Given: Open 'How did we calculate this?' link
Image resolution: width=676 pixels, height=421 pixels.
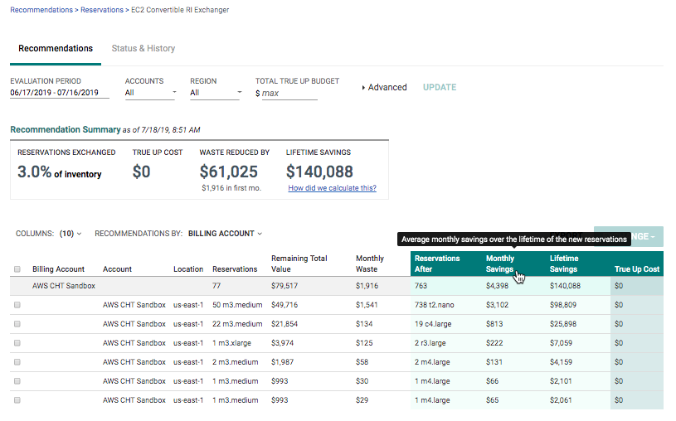Looking at the screenshot, I should [x=332, y=188].
